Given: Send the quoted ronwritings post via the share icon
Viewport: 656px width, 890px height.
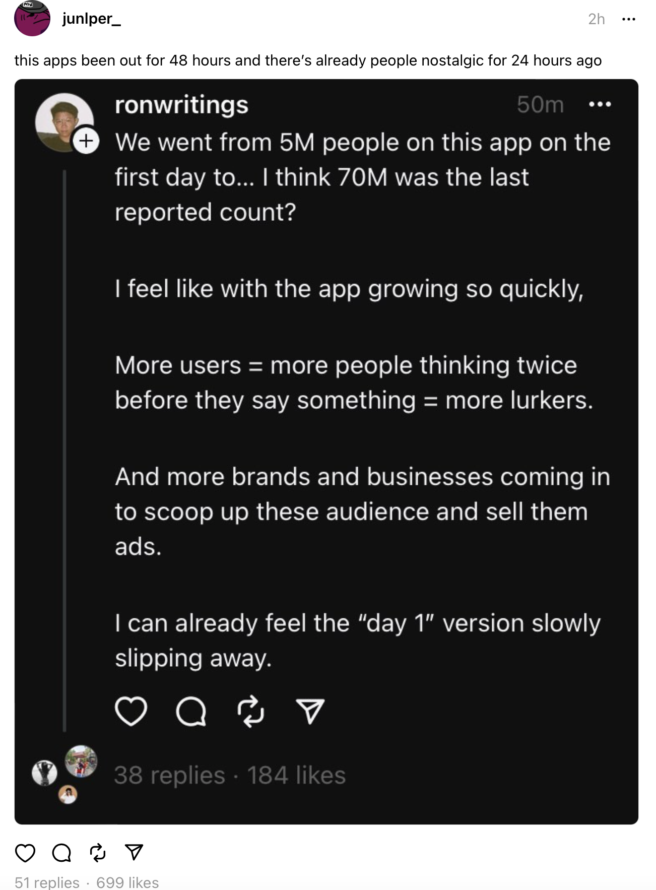Looking at the screenshot, I should (310, 711).
